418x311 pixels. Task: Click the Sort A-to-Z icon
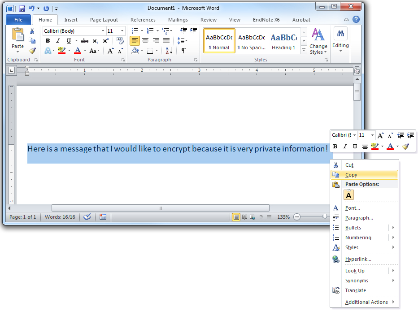(x=169, y=50)
